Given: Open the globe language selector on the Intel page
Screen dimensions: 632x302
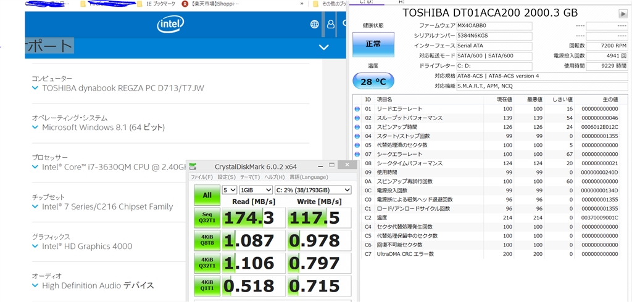Looking at the screenshot, I should coord(314,25).
